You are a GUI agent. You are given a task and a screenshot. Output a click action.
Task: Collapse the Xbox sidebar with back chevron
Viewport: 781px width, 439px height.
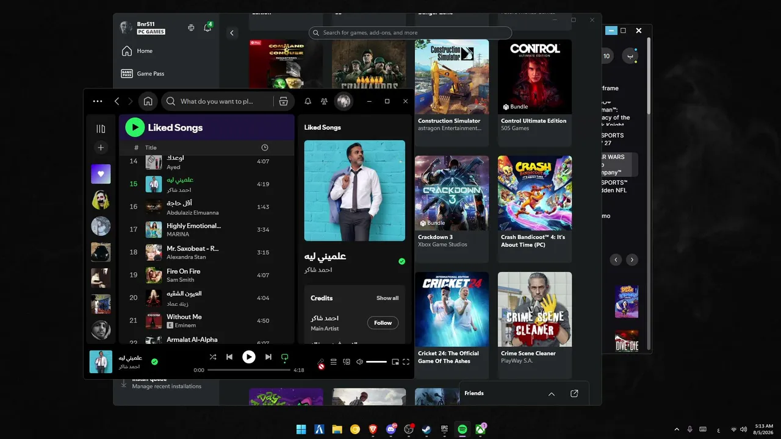(232, 33)
